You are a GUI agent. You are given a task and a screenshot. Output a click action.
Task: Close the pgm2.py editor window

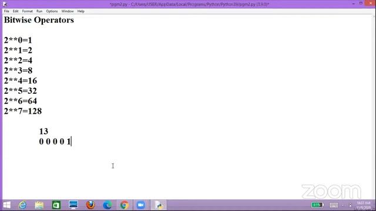click(x=370, y=3)
